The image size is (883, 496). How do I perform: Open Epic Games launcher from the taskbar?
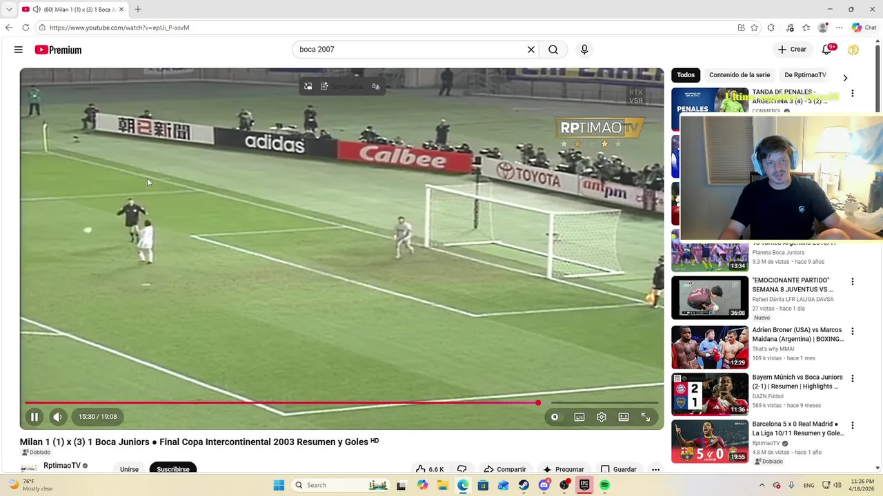pyautogui.click(x=584, y=485)
